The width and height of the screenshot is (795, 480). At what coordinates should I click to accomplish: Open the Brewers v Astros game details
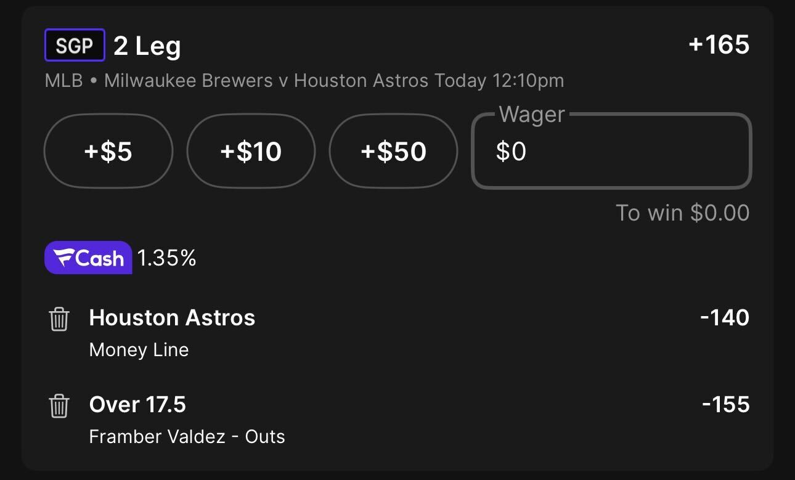click(304, 81)
